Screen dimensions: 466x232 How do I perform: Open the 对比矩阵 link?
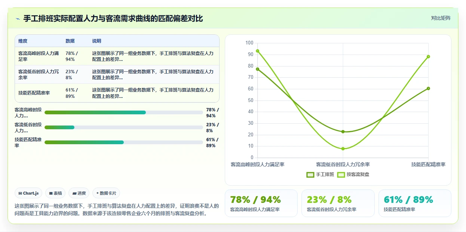[x=441, y=18]
